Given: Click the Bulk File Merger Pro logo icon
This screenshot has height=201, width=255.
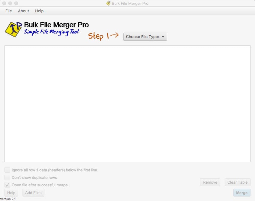Looking at the screenshot, I should point(13,29).
